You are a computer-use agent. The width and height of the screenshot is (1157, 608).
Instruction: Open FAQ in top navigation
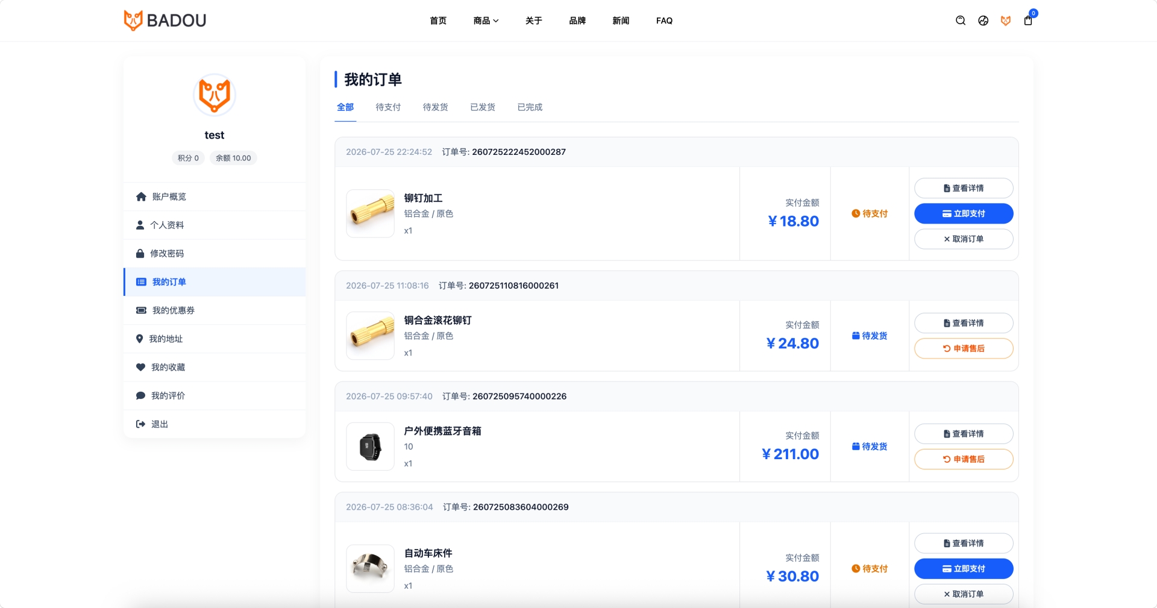[664, 20]
